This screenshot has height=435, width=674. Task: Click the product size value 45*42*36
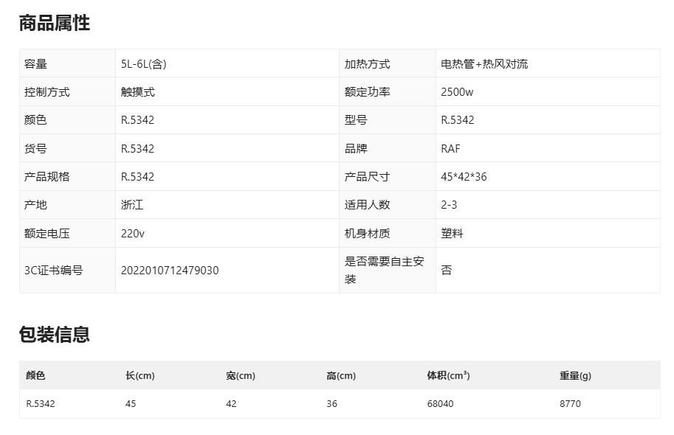(464, 177)
